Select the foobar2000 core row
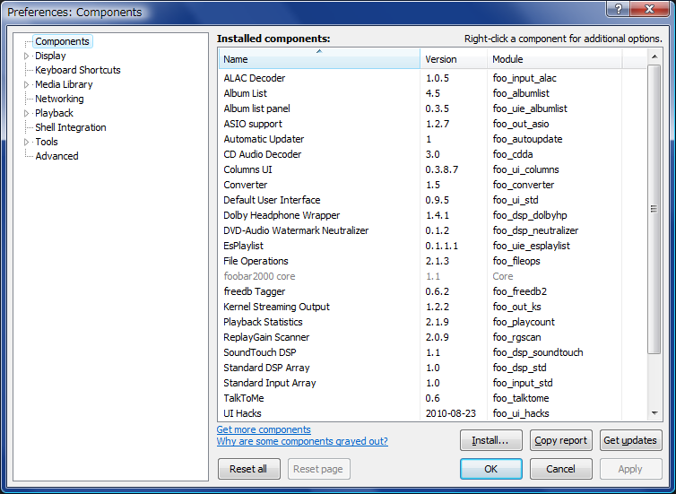 pos(432,276)
